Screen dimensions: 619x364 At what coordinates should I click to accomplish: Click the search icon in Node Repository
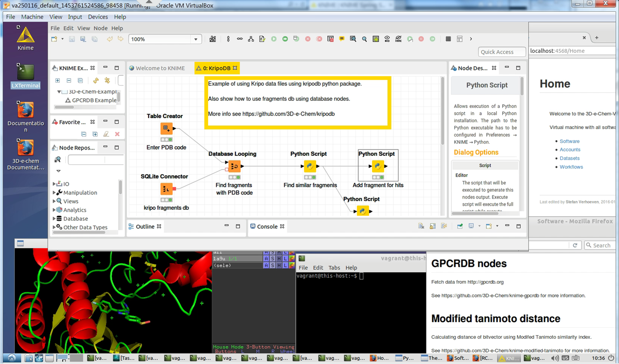58,160
